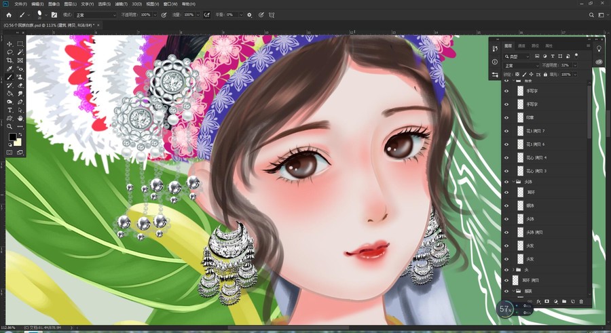Select the Zoom tool
The image size is (611, 333).
tap(10, 127)
